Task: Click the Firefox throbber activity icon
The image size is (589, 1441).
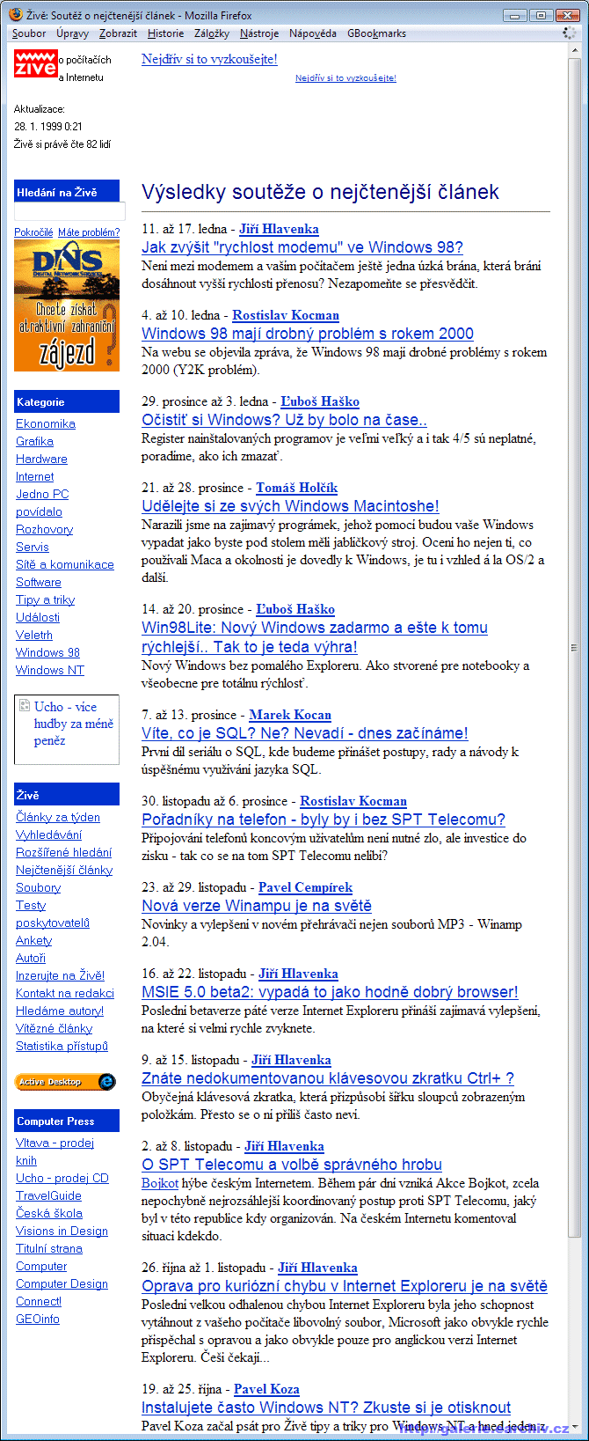Action: click(x=569, y=33)
